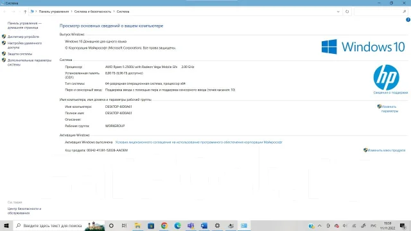Click shield icon next to System protection
The width and height of the screenshot is (411, 231).
pyautogui.click(x=4, y=54)
